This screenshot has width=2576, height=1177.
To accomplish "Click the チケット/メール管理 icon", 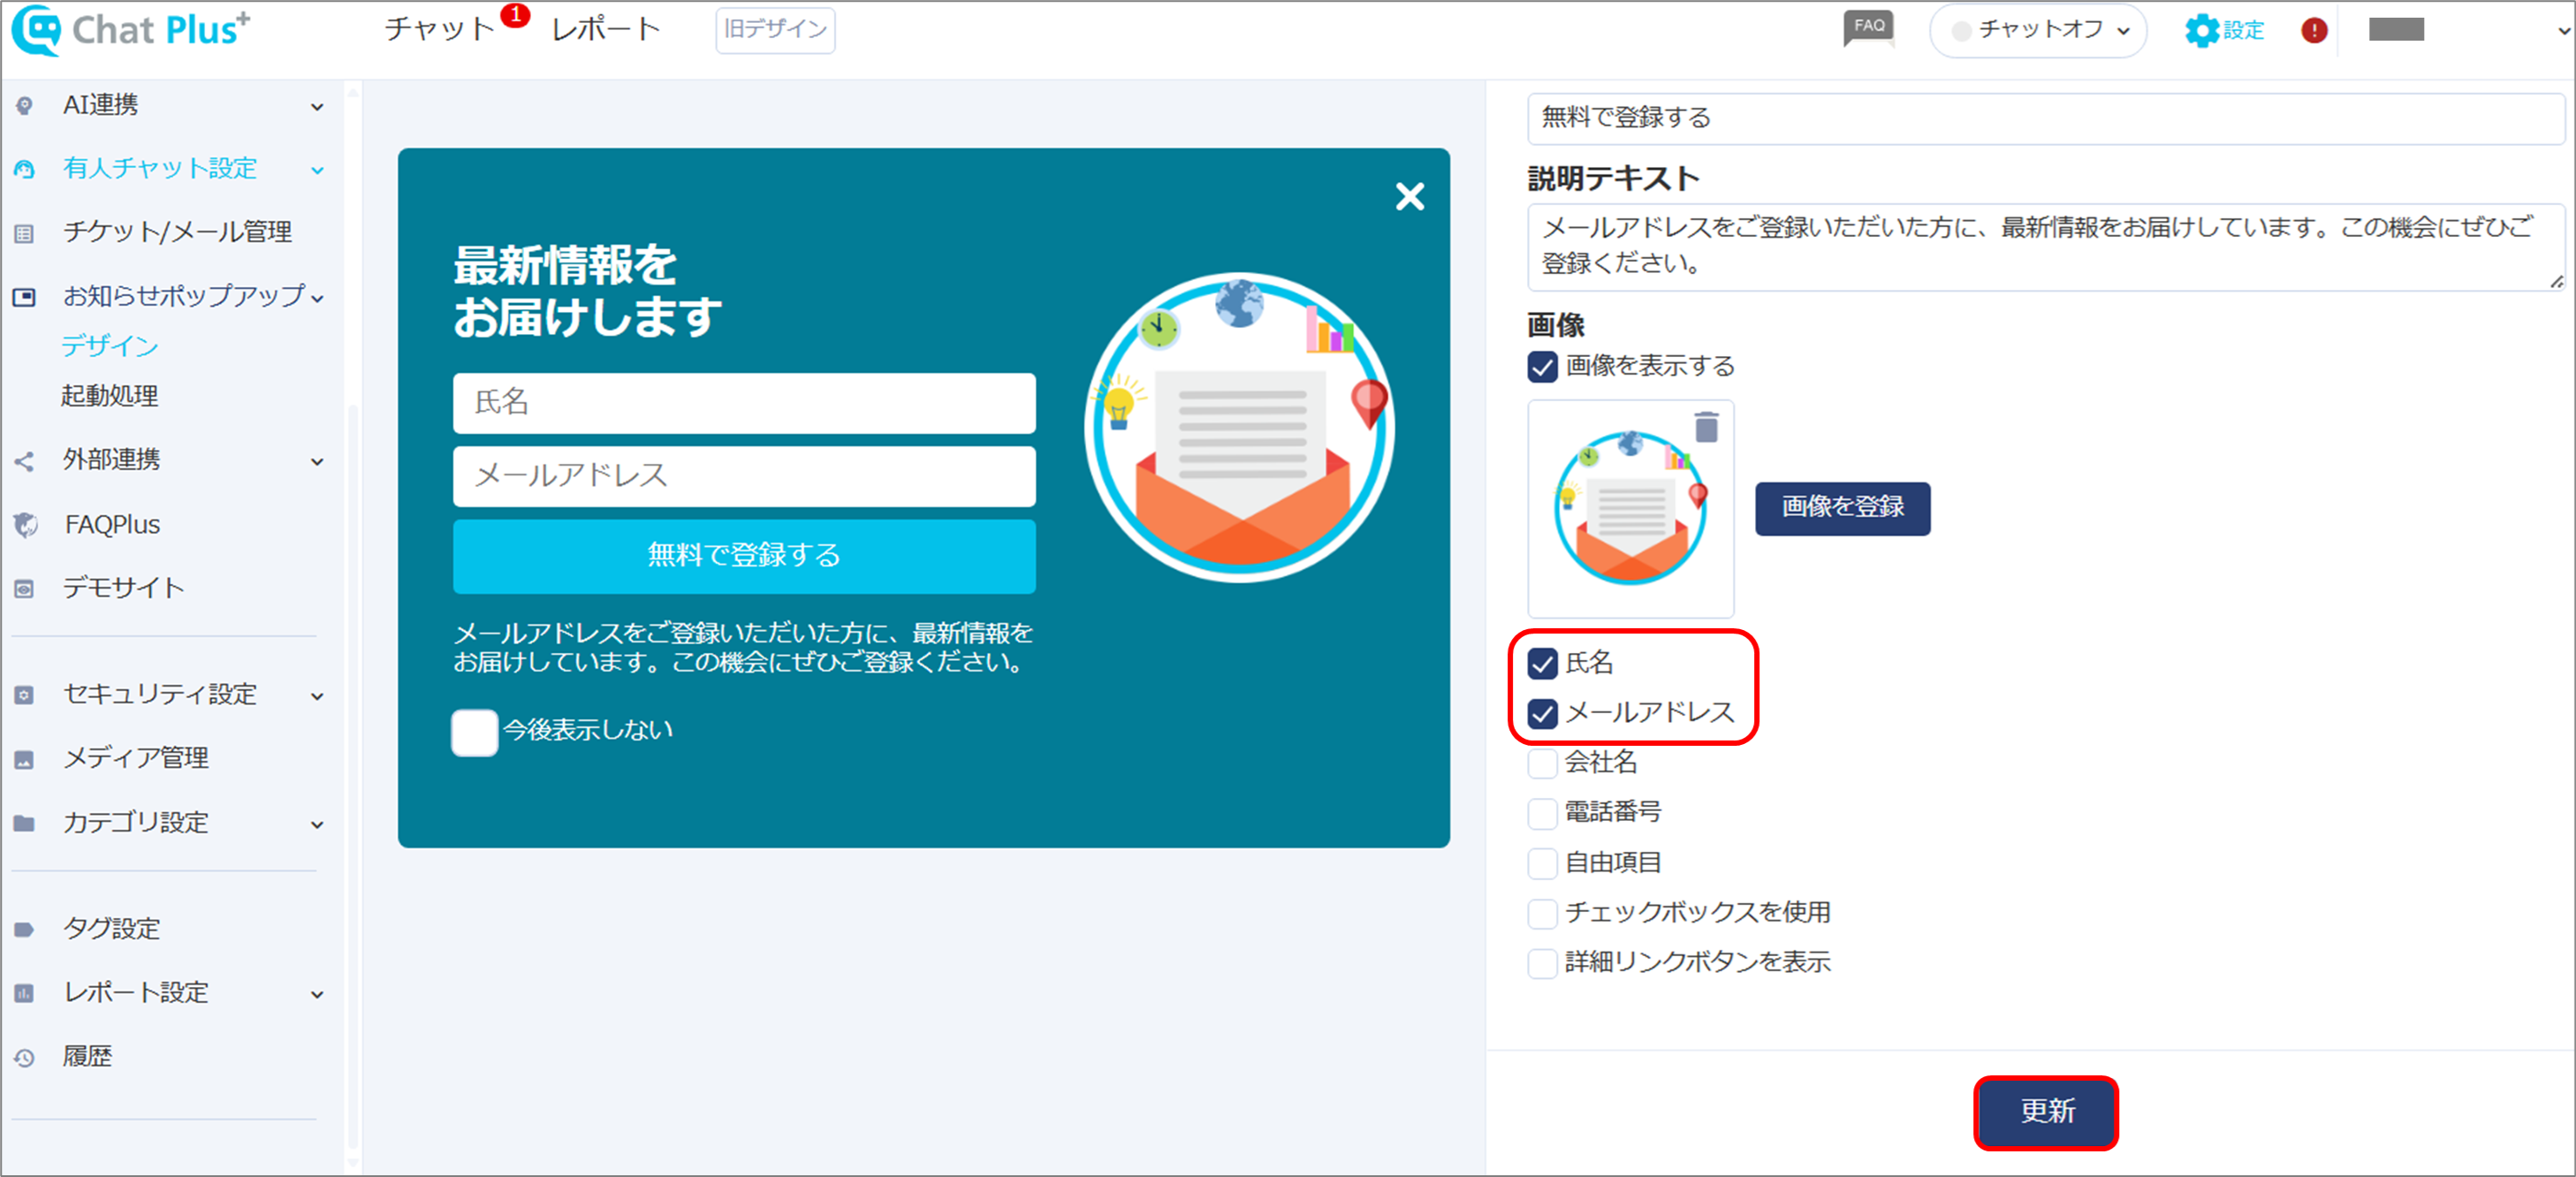I will point(25,233).
